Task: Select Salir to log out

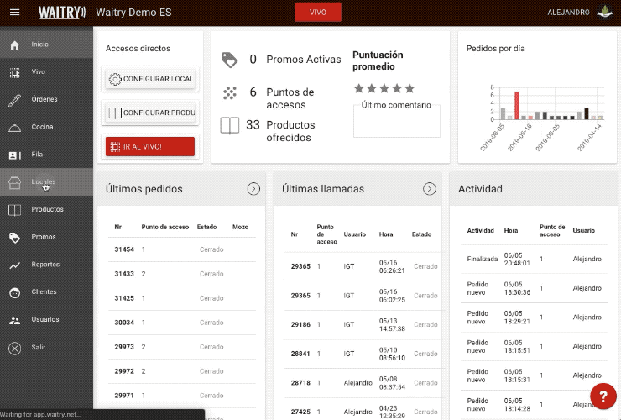Action: coord(46,348)
